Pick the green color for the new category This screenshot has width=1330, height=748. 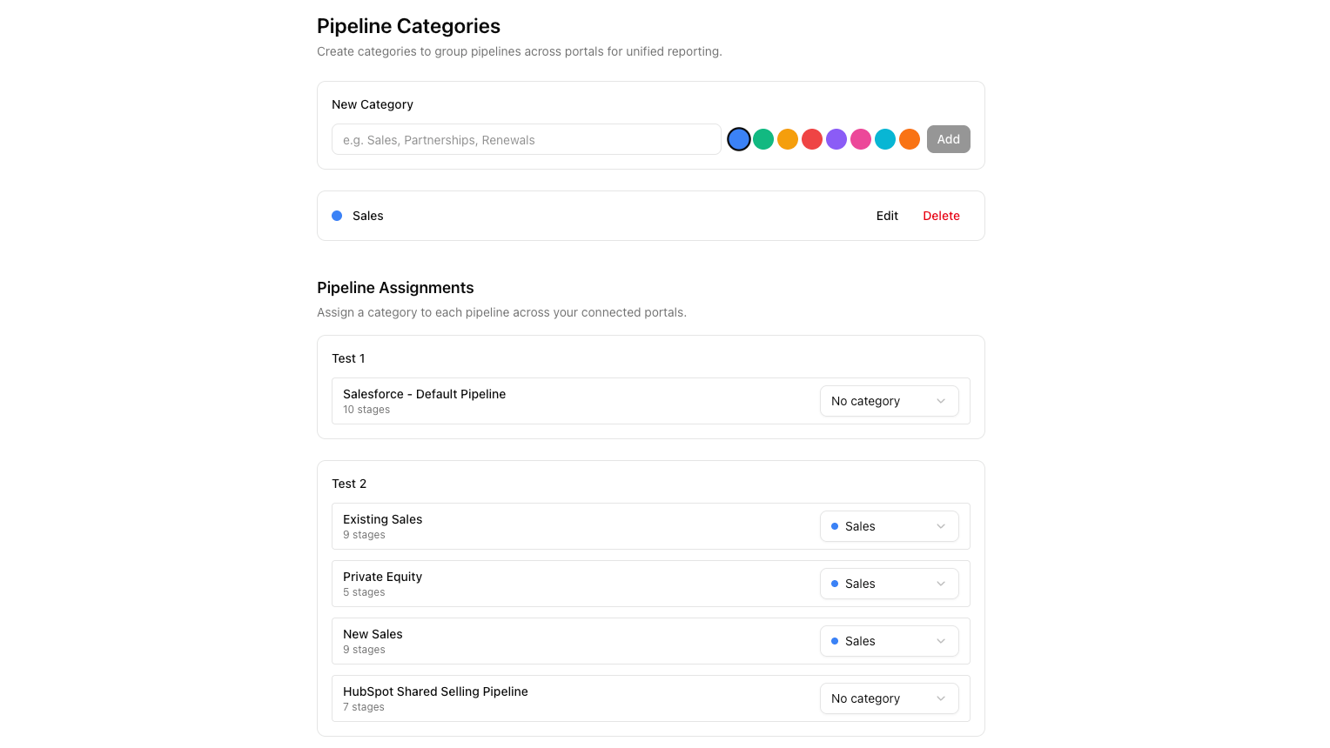click(763, 138)
